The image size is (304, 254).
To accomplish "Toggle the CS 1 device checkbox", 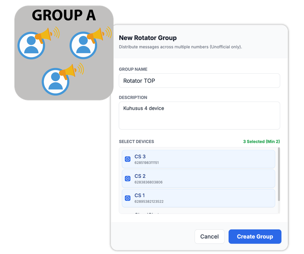I will [x=128, y=198].
